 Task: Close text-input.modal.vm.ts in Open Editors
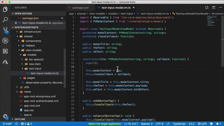(x=16, y=23)
